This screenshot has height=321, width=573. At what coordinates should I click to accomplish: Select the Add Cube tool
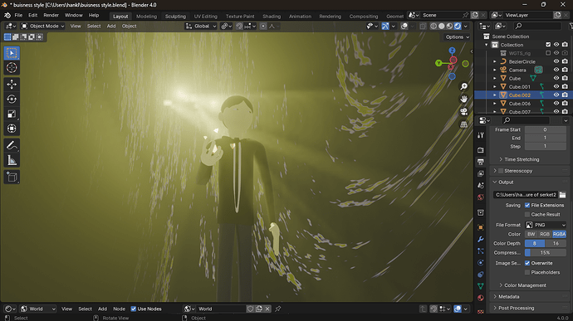tap(12, 178)
